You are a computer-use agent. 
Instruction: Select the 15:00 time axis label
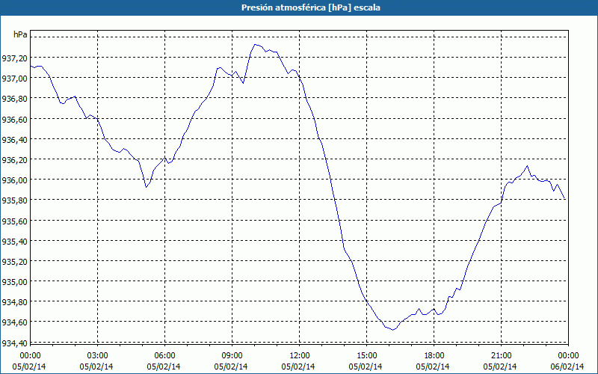366,356
